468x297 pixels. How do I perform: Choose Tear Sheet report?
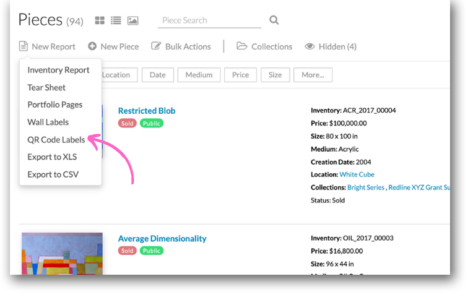(x=46, y=87)
